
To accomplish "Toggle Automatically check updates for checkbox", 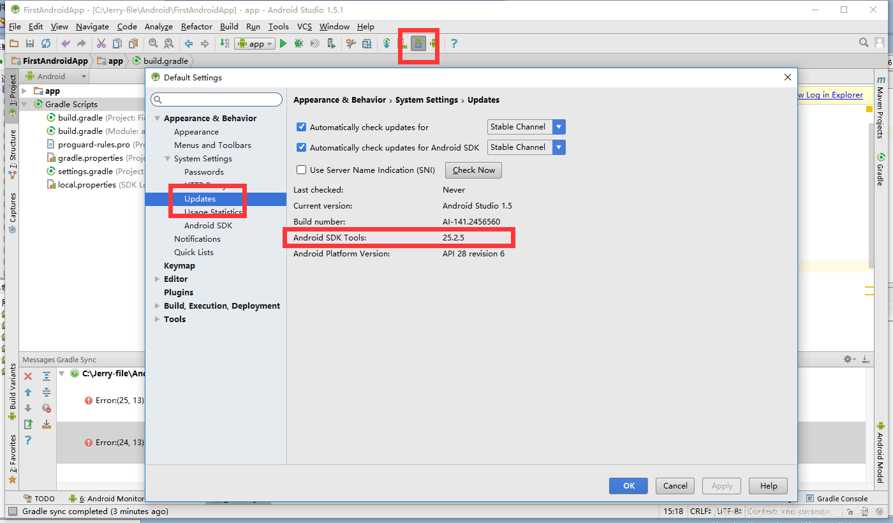I will 302,127.
